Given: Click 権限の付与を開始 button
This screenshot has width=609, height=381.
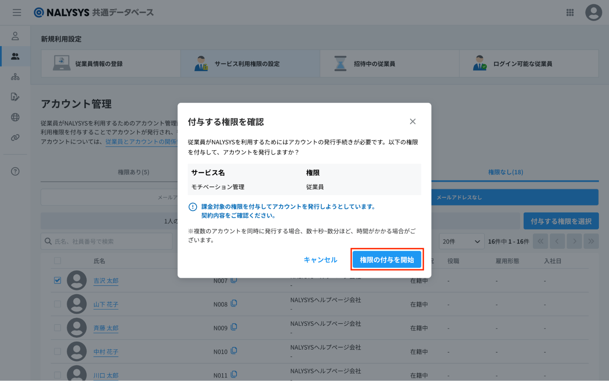Looking at the screenshot, I should 387,260.
